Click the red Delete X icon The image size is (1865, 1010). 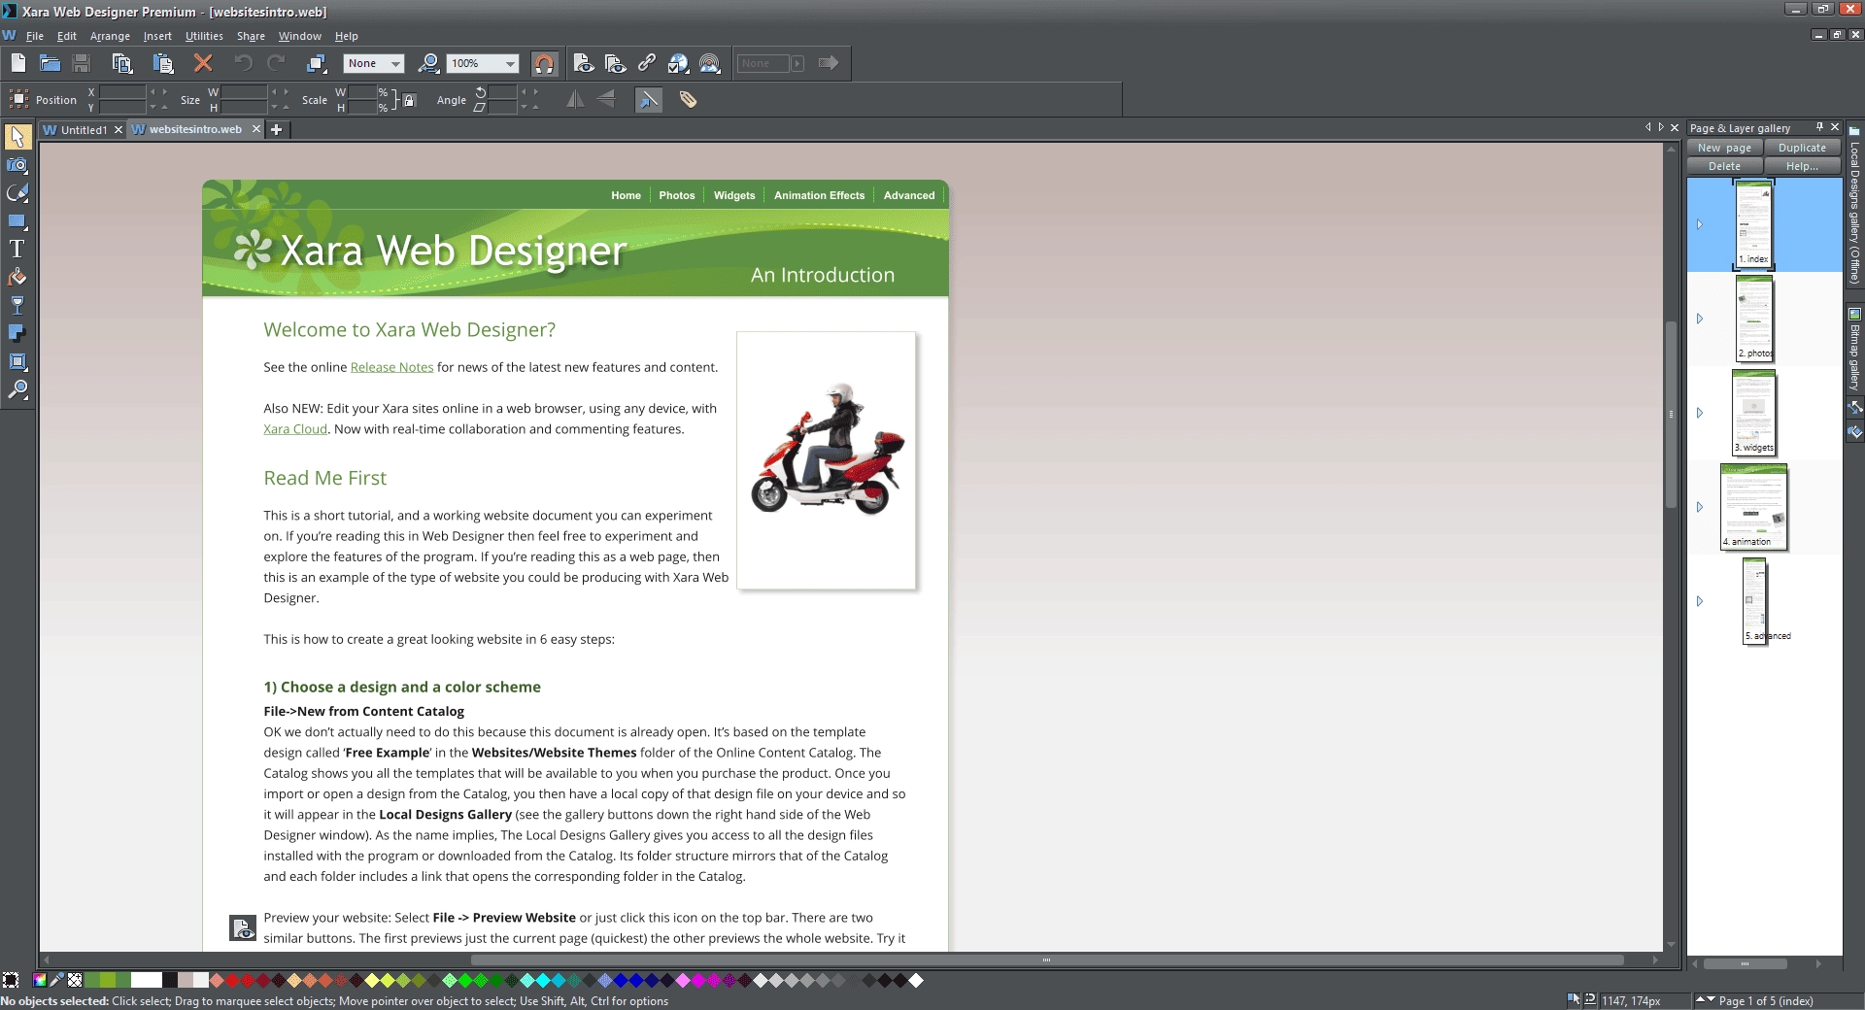coord(203,63)
